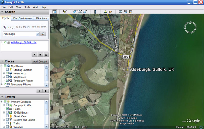
Task: Toggle the sidebar panel button
Action: tap(55, 12)
